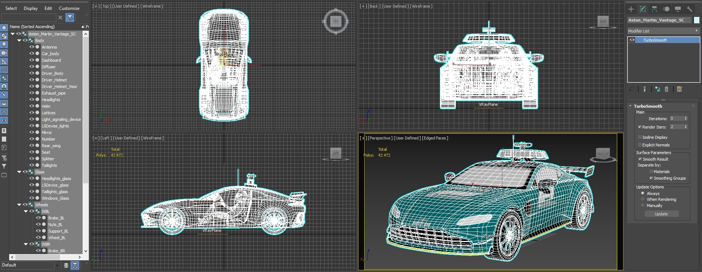
Task: Toggle Display Geometry filter in Scene Explorer toolbar
Action: [4, 28]
